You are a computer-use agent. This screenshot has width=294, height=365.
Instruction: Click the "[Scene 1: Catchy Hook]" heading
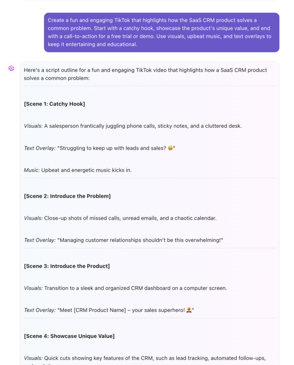(x=54, y=104)
